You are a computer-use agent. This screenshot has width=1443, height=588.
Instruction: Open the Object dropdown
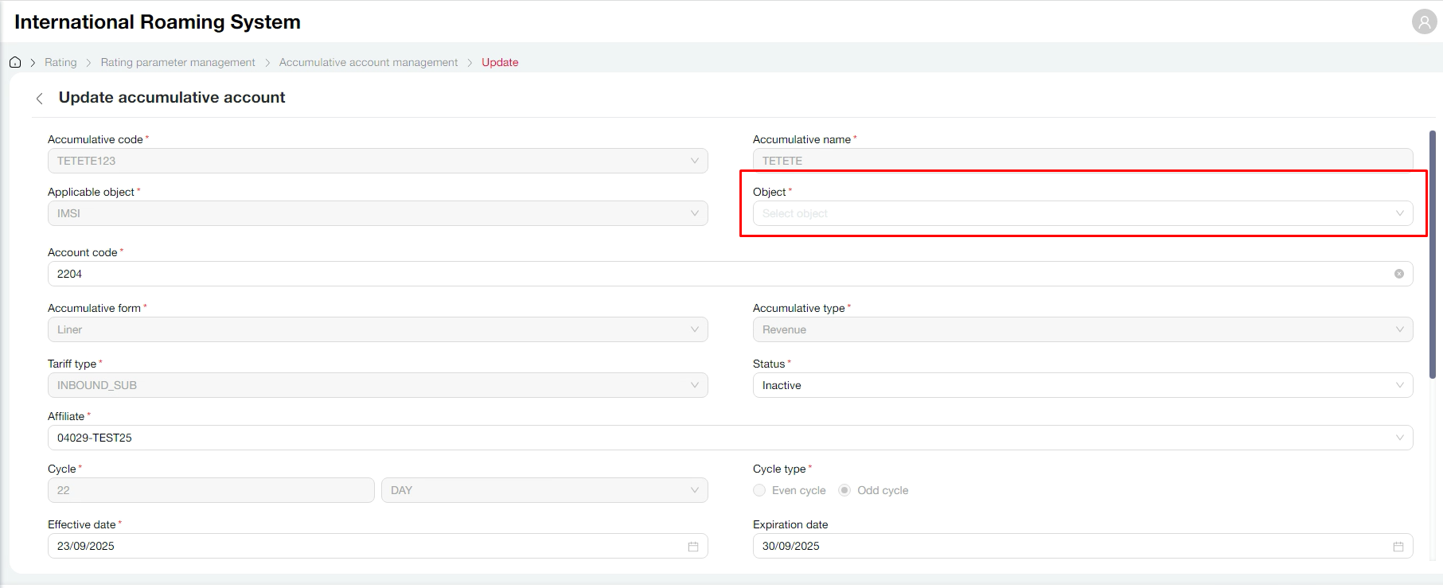[1082, 213]
